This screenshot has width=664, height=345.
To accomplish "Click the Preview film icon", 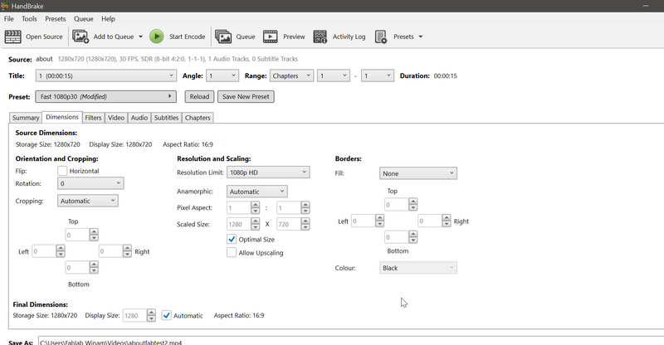I will [x=271, y=36].
